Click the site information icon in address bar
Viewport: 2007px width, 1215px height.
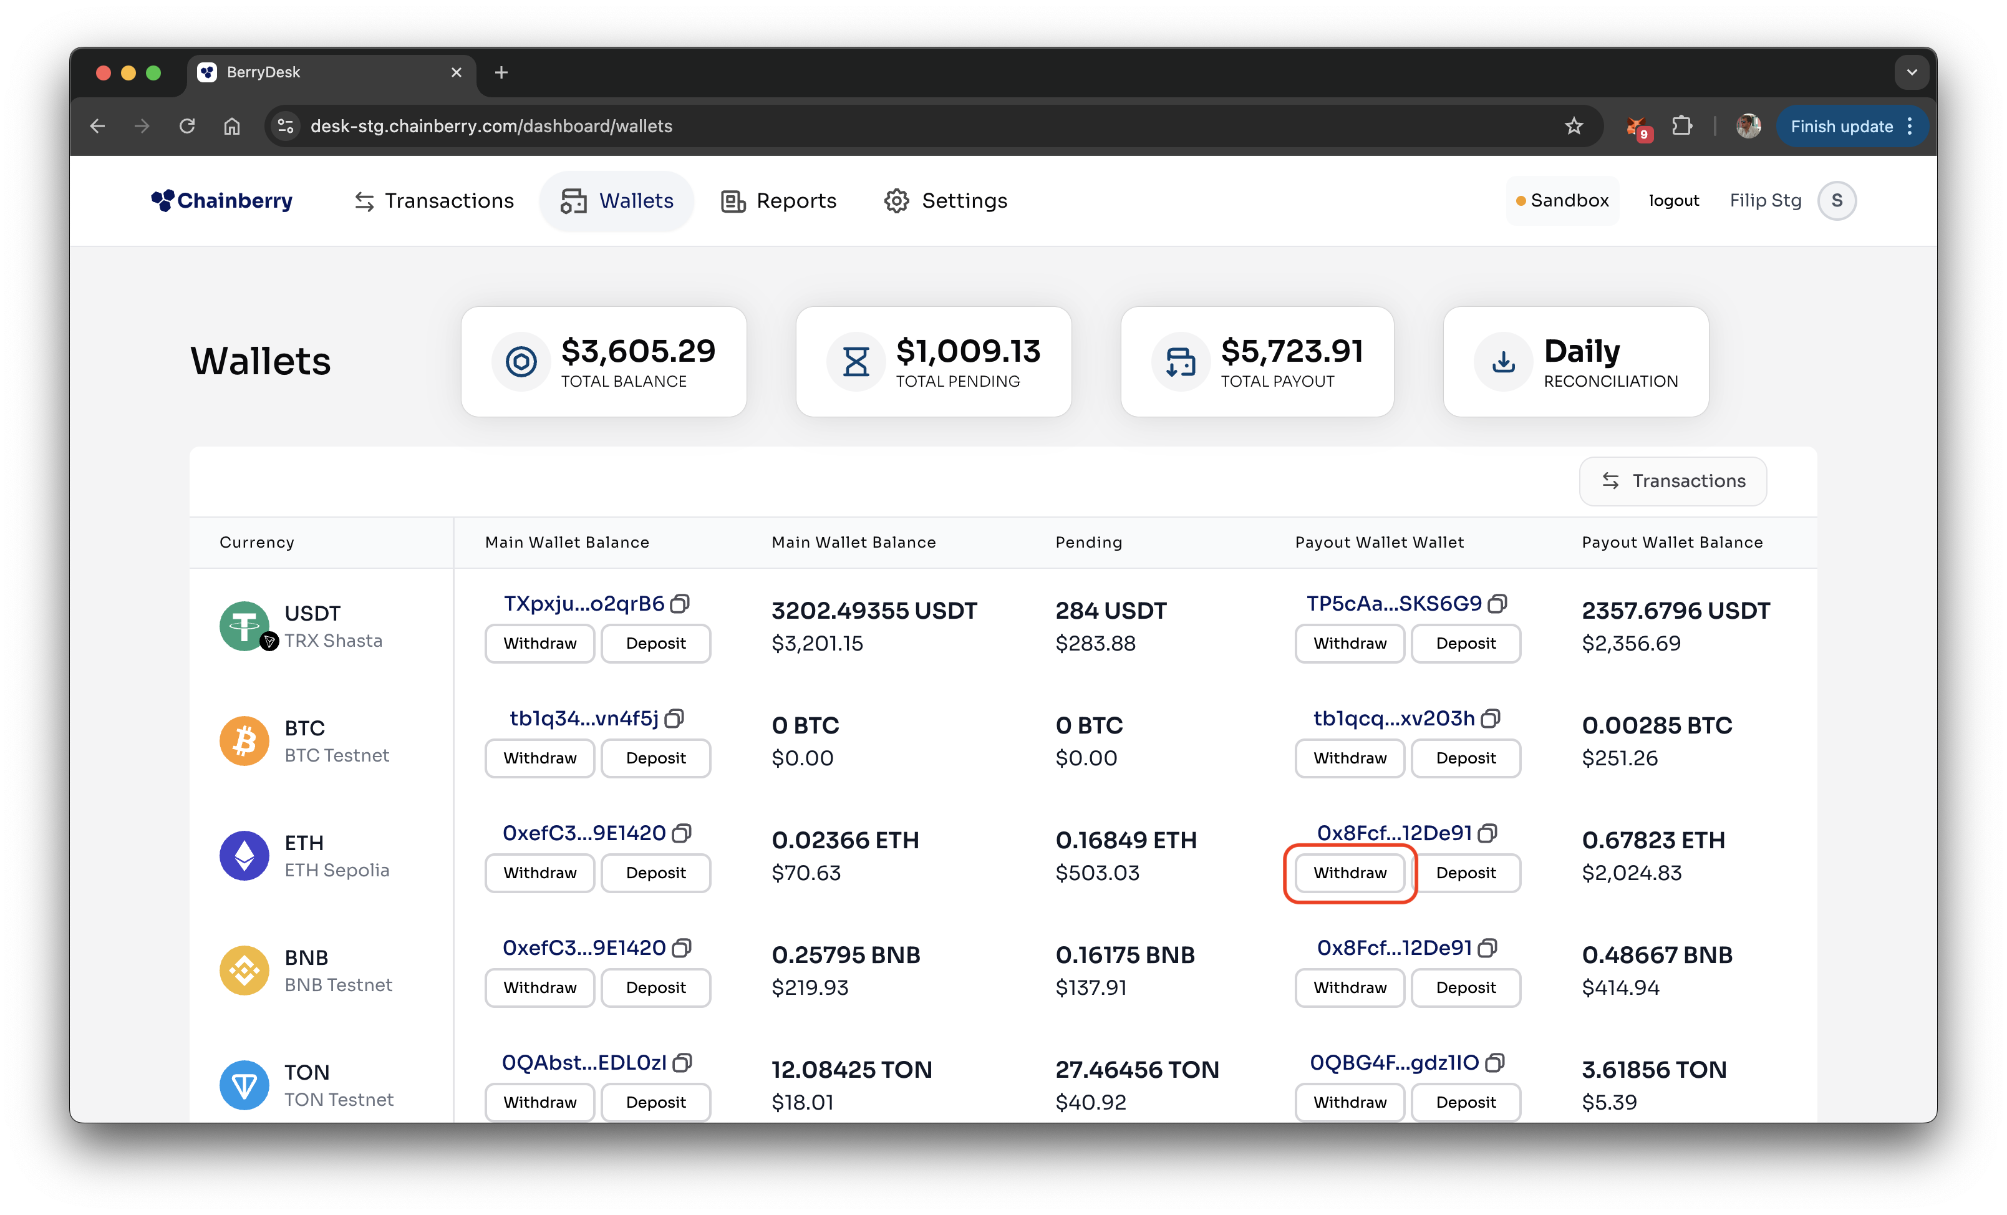click(286, 126)
